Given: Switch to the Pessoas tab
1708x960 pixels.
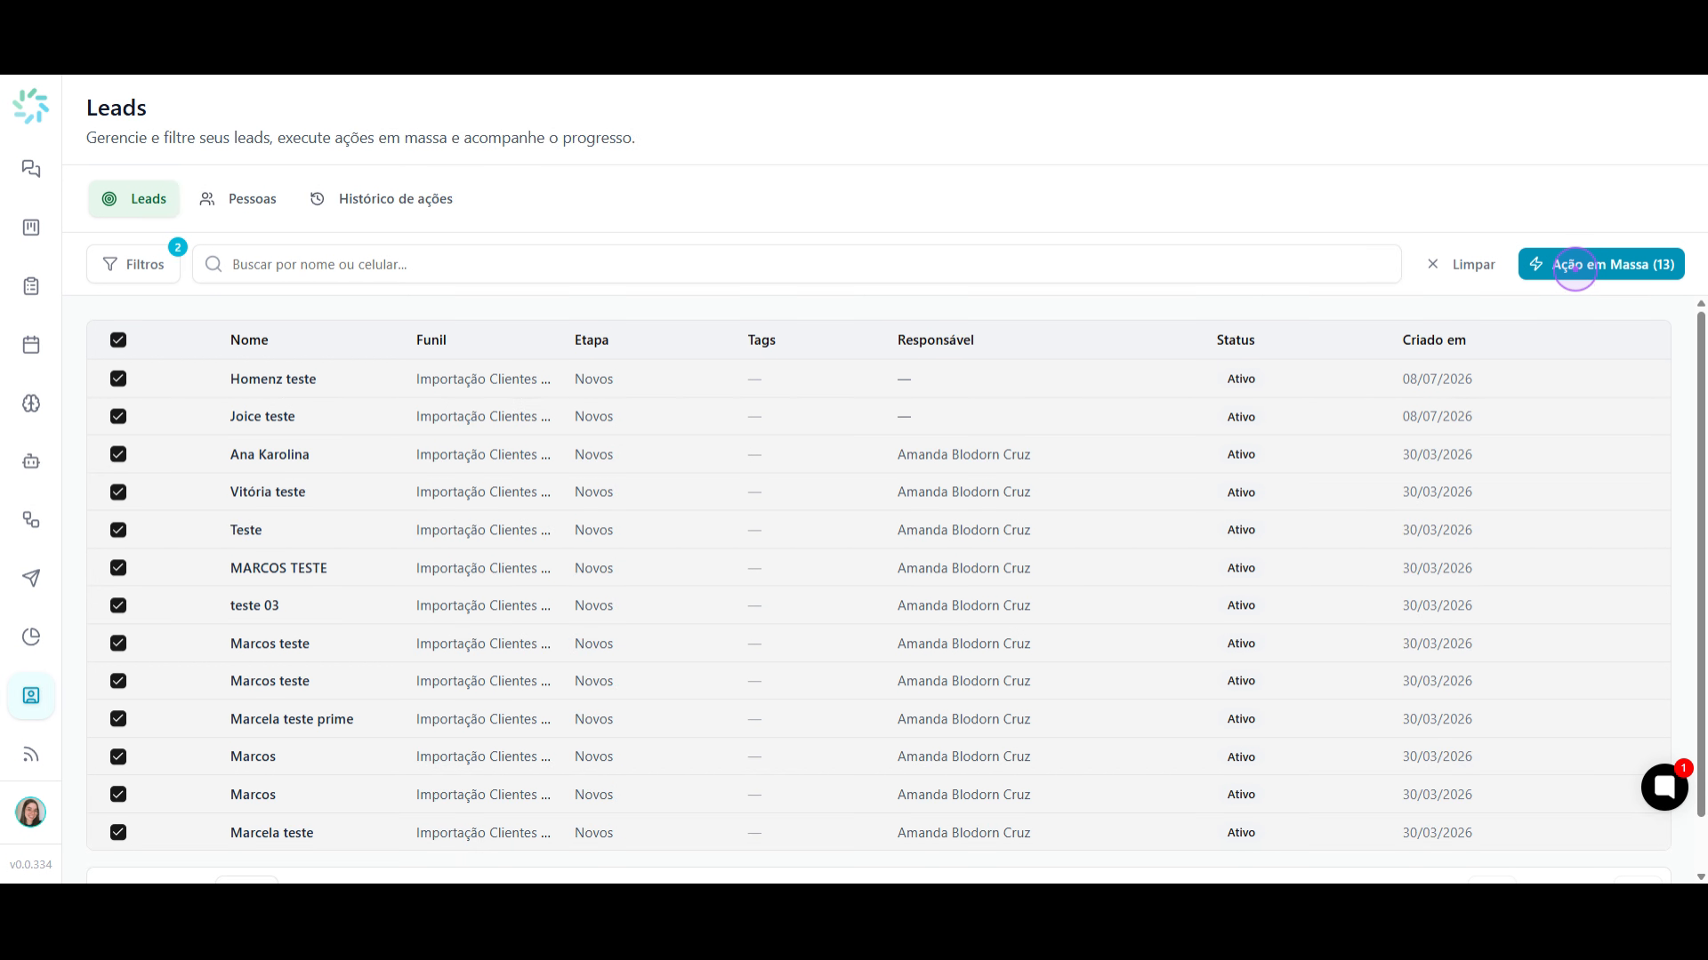Looking at the screenshot, I should coord(238,199).
